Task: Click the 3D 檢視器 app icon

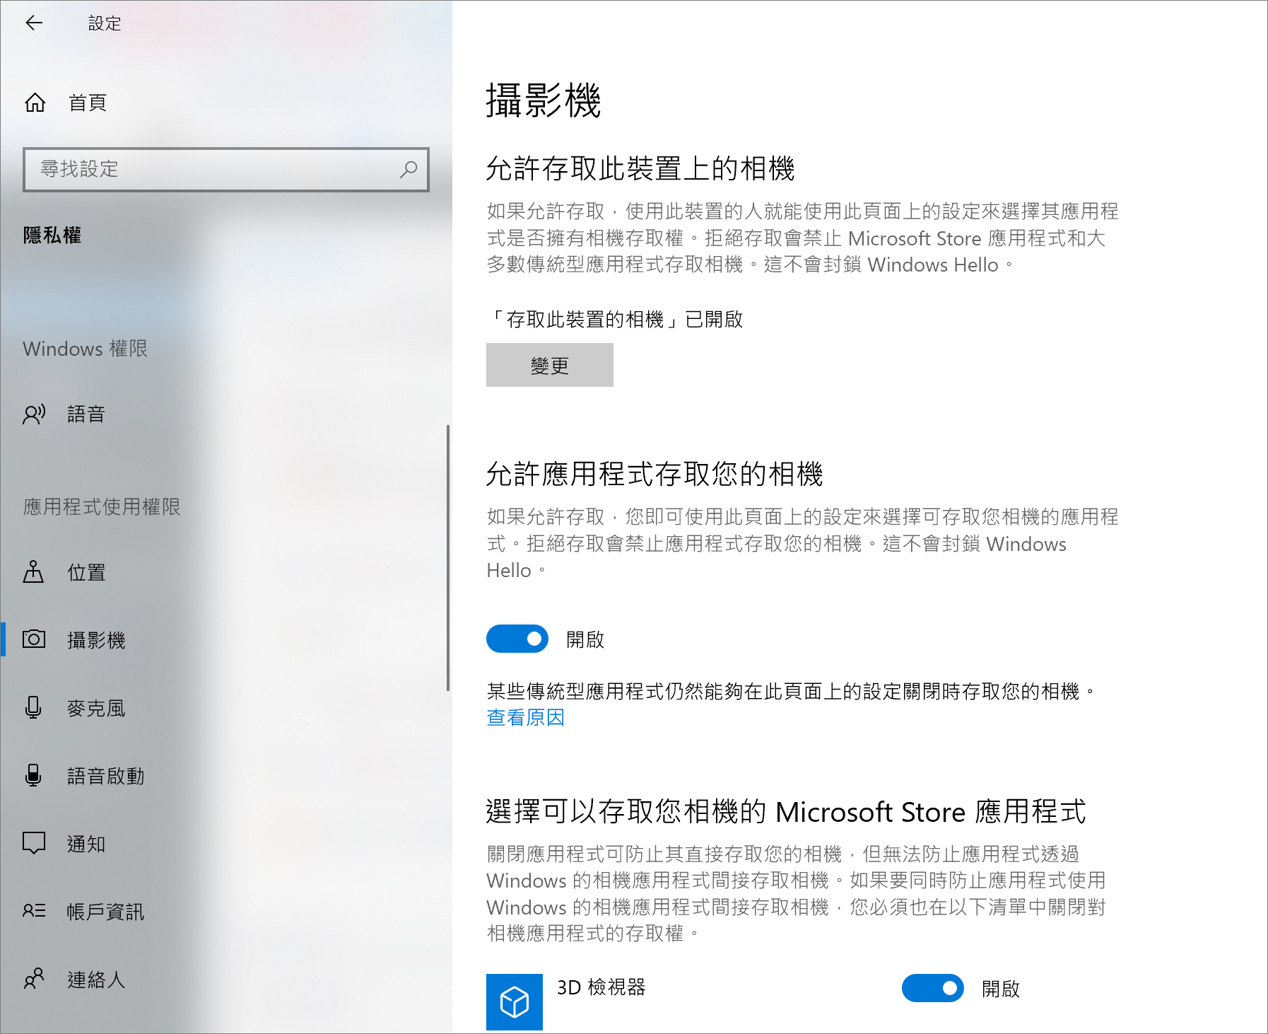Action: [514, 1001]
